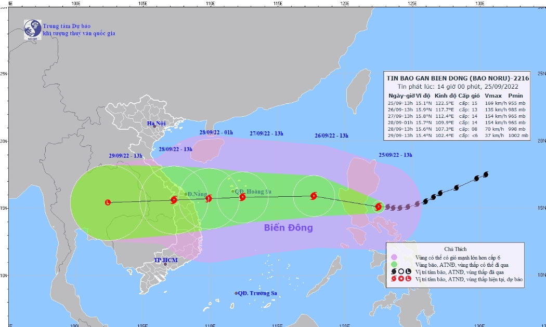Click the '1002 mb' pressure value
546x327 pixels.
click(518, 135)
